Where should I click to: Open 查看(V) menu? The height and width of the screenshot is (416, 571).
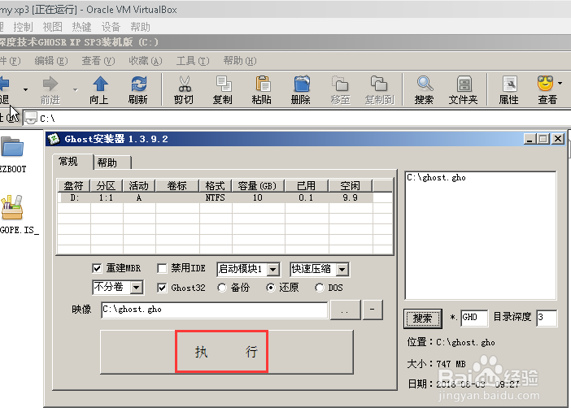click(98, 61)
